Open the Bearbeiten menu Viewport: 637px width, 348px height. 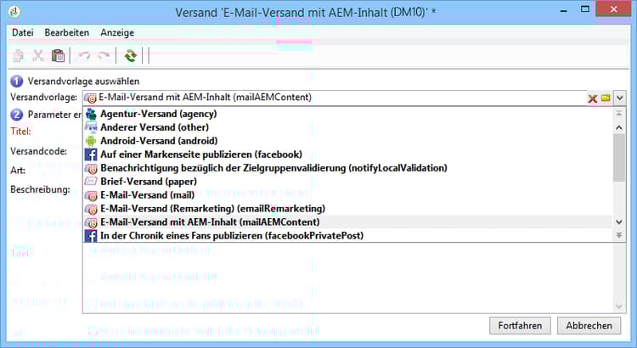point(66,32)
